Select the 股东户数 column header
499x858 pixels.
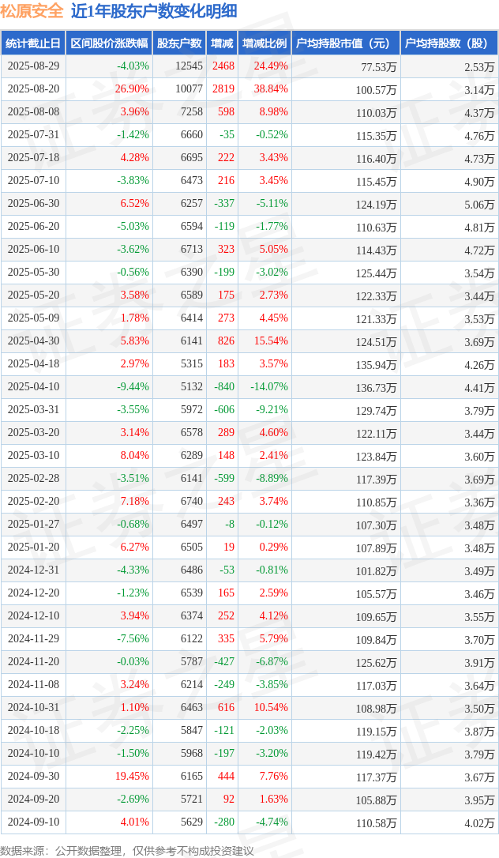coord(179,43)
